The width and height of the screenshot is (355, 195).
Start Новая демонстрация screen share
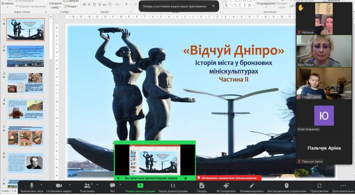140,186
